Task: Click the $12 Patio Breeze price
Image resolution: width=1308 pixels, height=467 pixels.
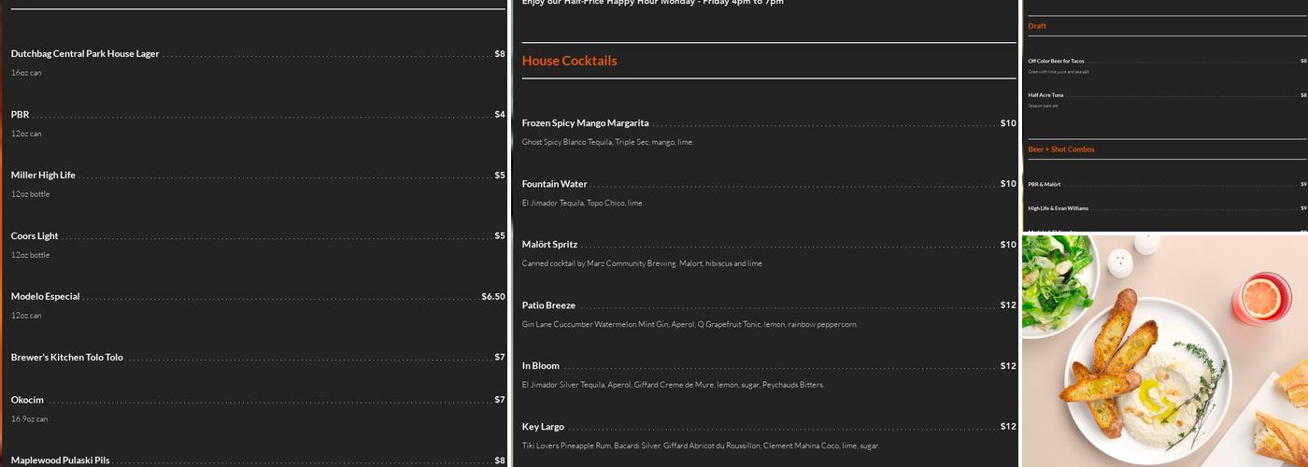Action: click(1008, 305)
